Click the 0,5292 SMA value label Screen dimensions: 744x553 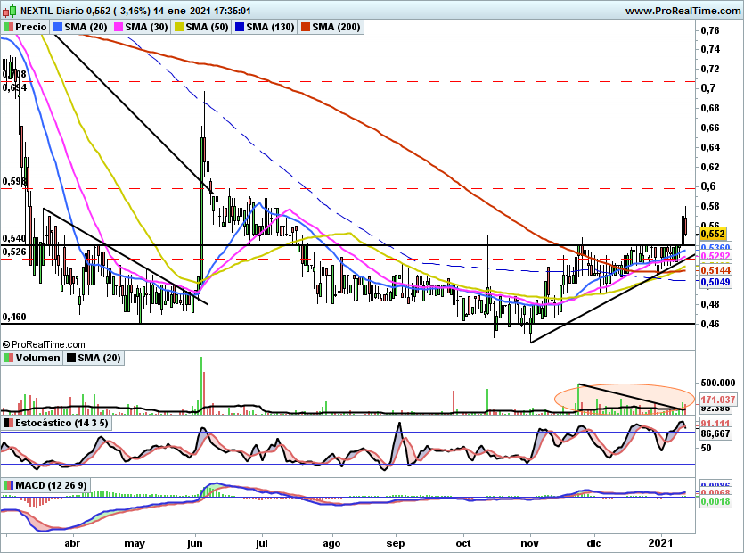pos(715,256)
